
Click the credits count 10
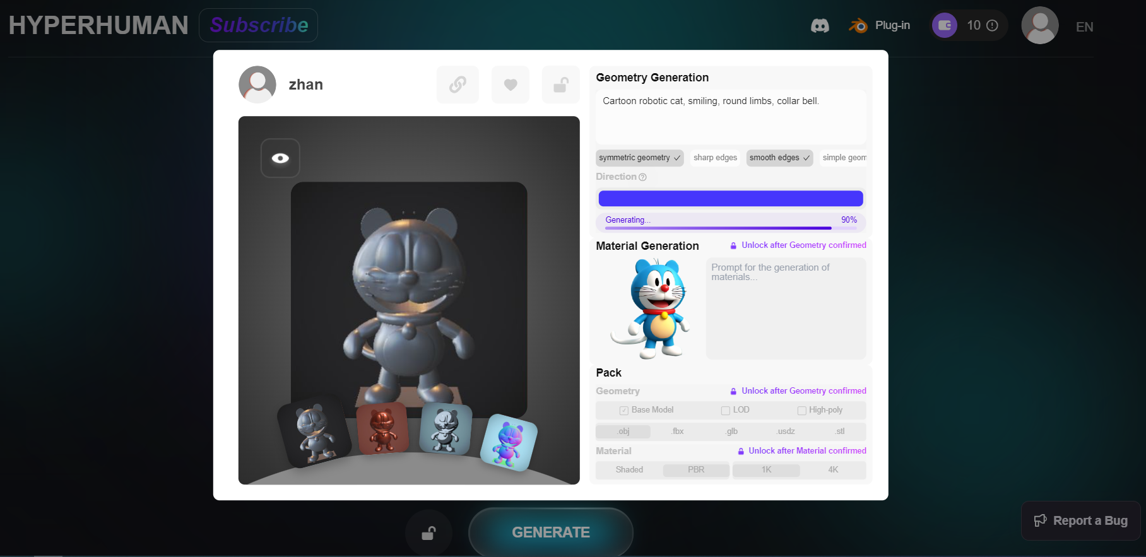click(974, 25)
